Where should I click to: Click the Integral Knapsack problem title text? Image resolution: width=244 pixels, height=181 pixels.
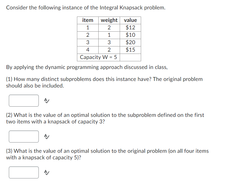click(x=86, y=7)
